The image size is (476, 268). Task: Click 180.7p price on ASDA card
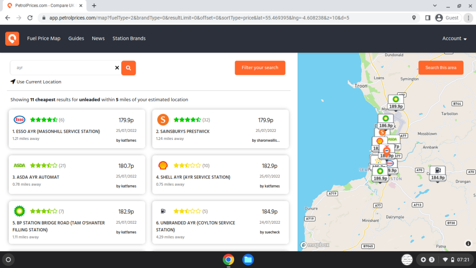(126, 166)
